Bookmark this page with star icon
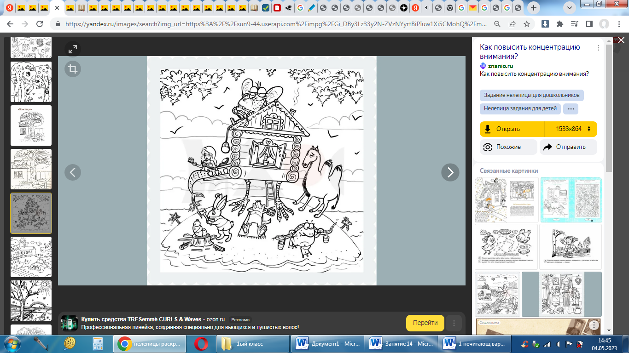629x353 pixels. tap(527, 24)
